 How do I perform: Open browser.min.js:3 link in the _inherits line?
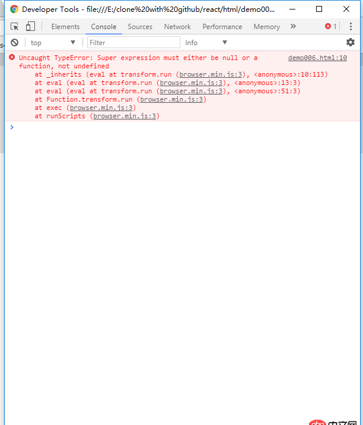[211, 74]
